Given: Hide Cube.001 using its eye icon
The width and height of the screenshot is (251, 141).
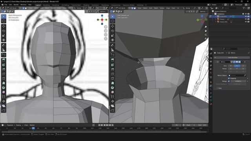Looking at the screenshot, I should 246,16.
